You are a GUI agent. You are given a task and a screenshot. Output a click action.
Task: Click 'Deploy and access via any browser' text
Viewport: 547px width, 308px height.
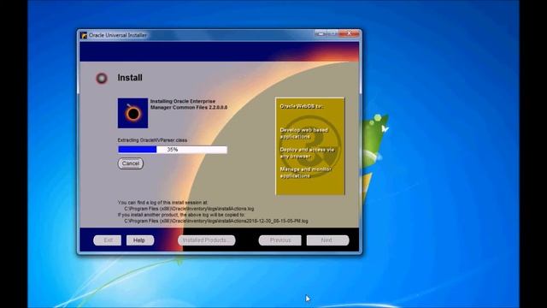click(307, 153)
